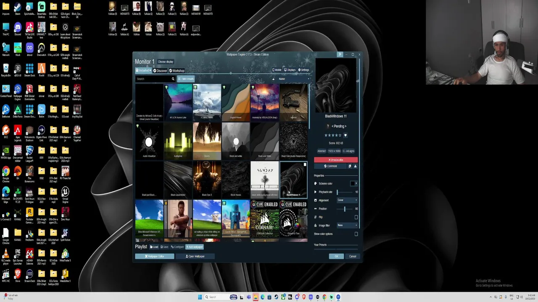Screen dimensions: 538x302
Task: Select the FiveM desktop icon
Action: [41, 70]
